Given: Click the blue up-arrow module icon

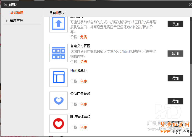Looking at the screenshot, I should [x=58, y=24].
